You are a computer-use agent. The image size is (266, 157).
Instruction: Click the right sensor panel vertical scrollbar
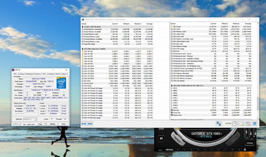coord(258,103)
